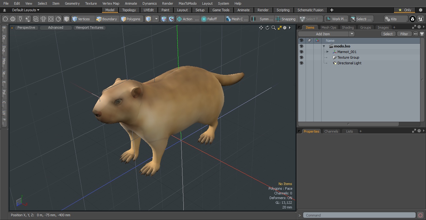Click the Name column header
The height and width of the screenshot is (220, 426).
(371, 41)
